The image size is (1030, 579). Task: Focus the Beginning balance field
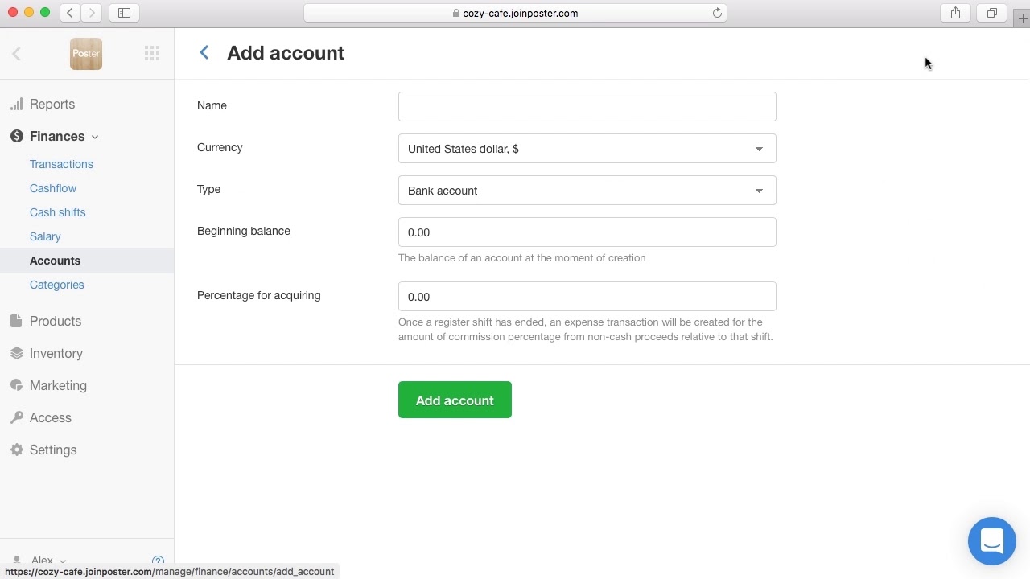587,232
